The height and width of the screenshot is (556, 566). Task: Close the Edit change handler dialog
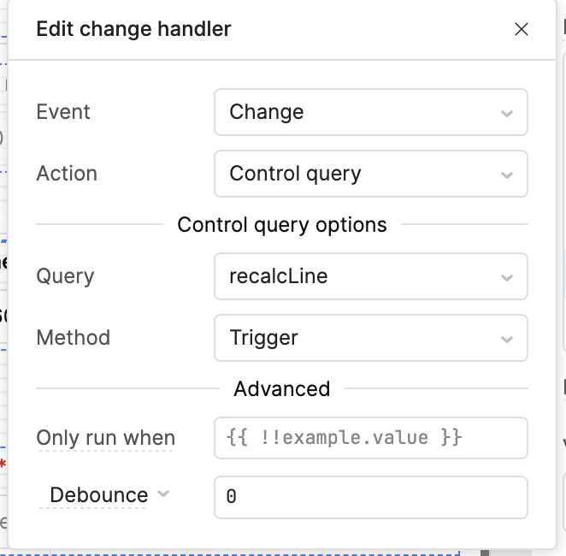(522, 29)
